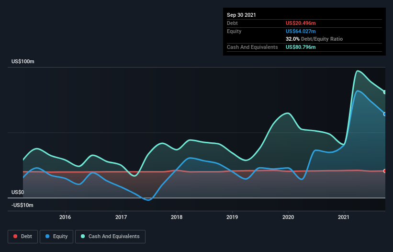The width and height of the screenshot is (393, 252).
Task: Click the Sep 30 2021 tooltip date
Action: point(241,15)
